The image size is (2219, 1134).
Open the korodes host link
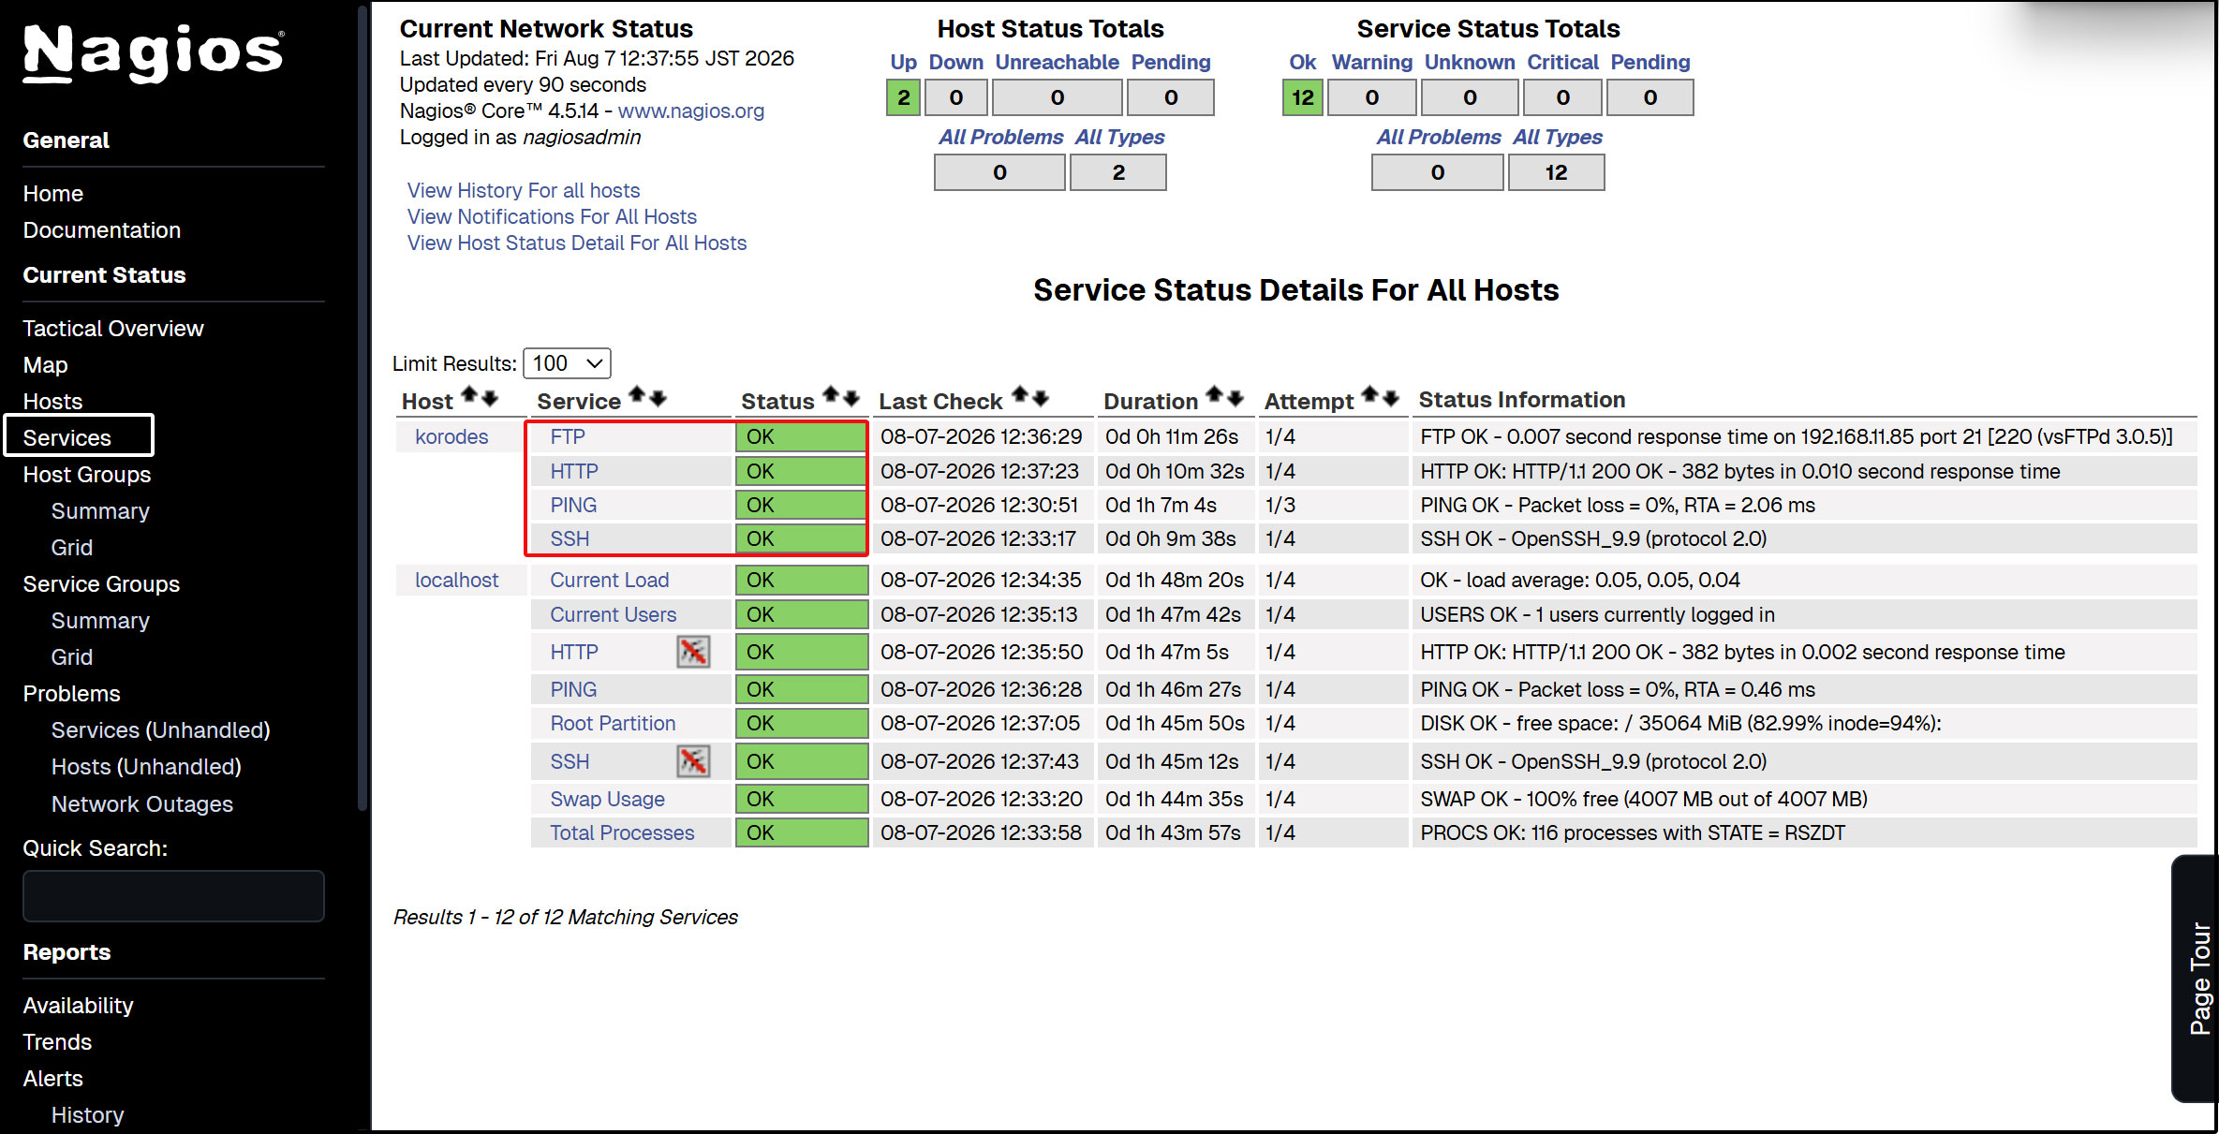tap(451, 436)
